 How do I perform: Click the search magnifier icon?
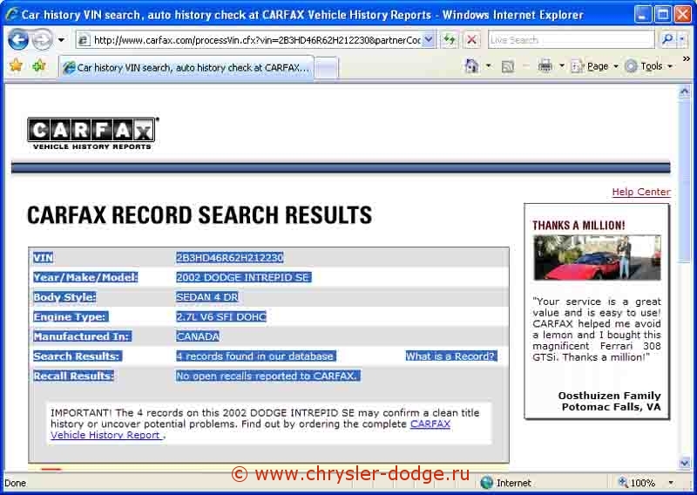tap(667, 40)
